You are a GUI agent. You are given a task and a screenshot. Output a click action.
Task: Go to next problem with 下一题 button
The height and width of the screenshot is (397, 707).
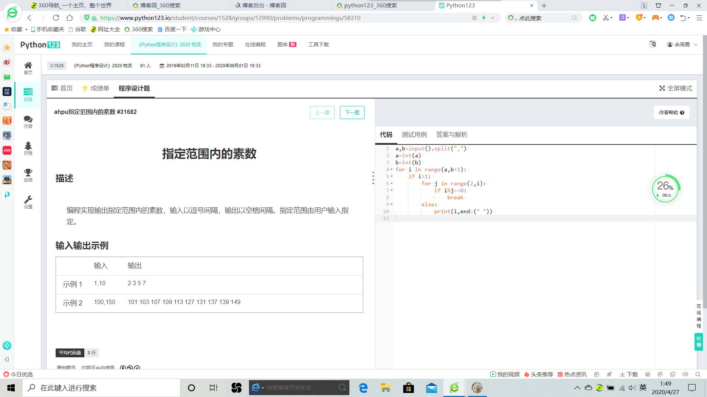pyautogui.click(x=352, y=112)
